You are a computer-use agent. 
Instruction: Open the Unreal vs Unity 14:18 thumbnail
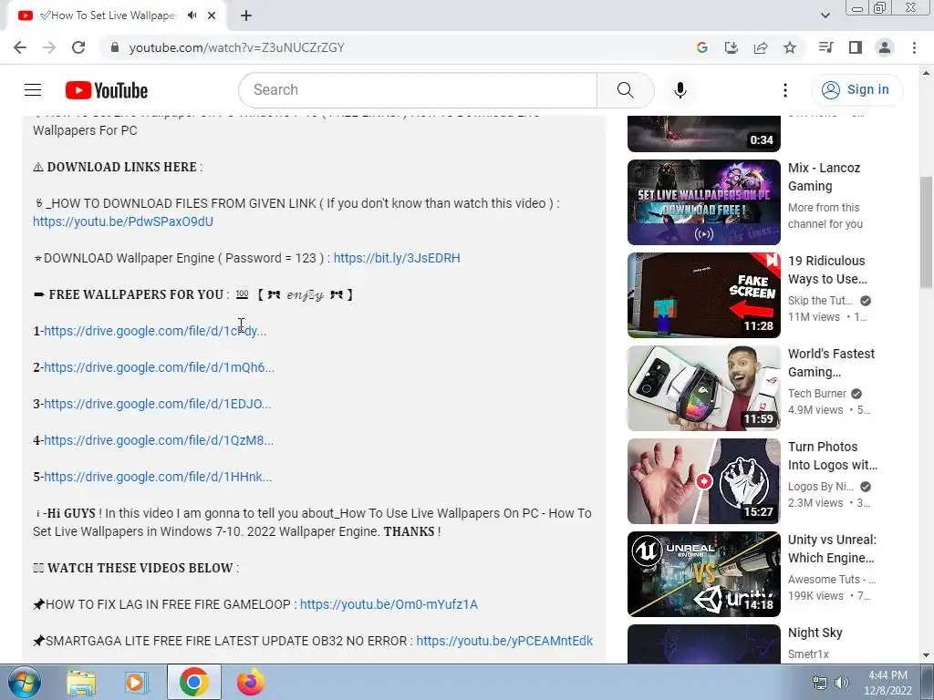point(703,574)
